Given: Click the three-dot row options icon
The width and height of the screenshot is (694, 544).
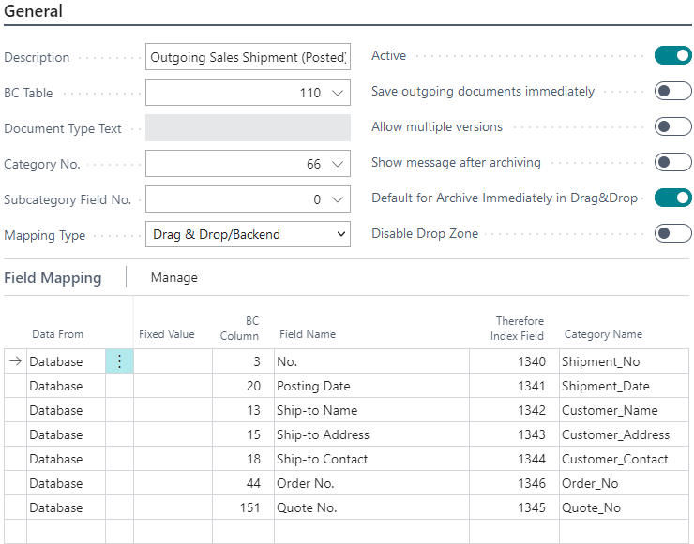Looking at the screenshot, I should click(x=119, y=361).
